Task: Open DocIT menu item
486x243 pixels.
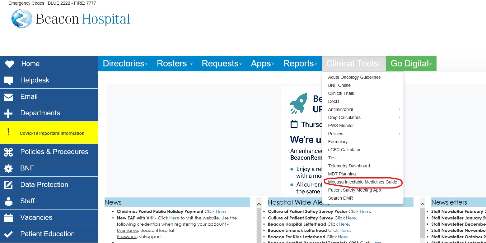Action: click(x=363, y=101)
